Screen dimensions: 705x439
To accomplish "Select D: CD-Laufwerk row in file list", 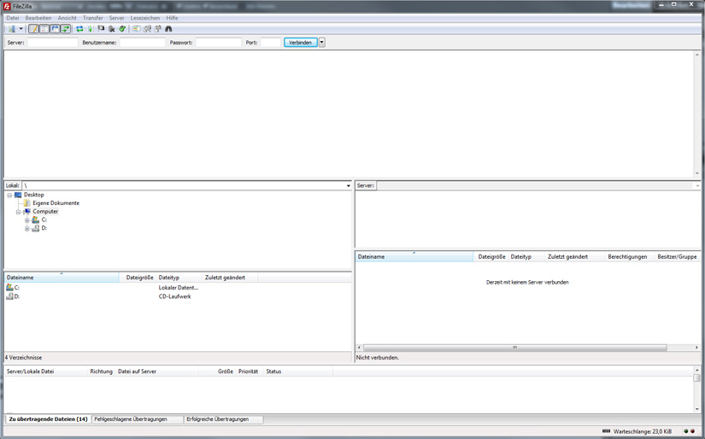I will [178, 296].
